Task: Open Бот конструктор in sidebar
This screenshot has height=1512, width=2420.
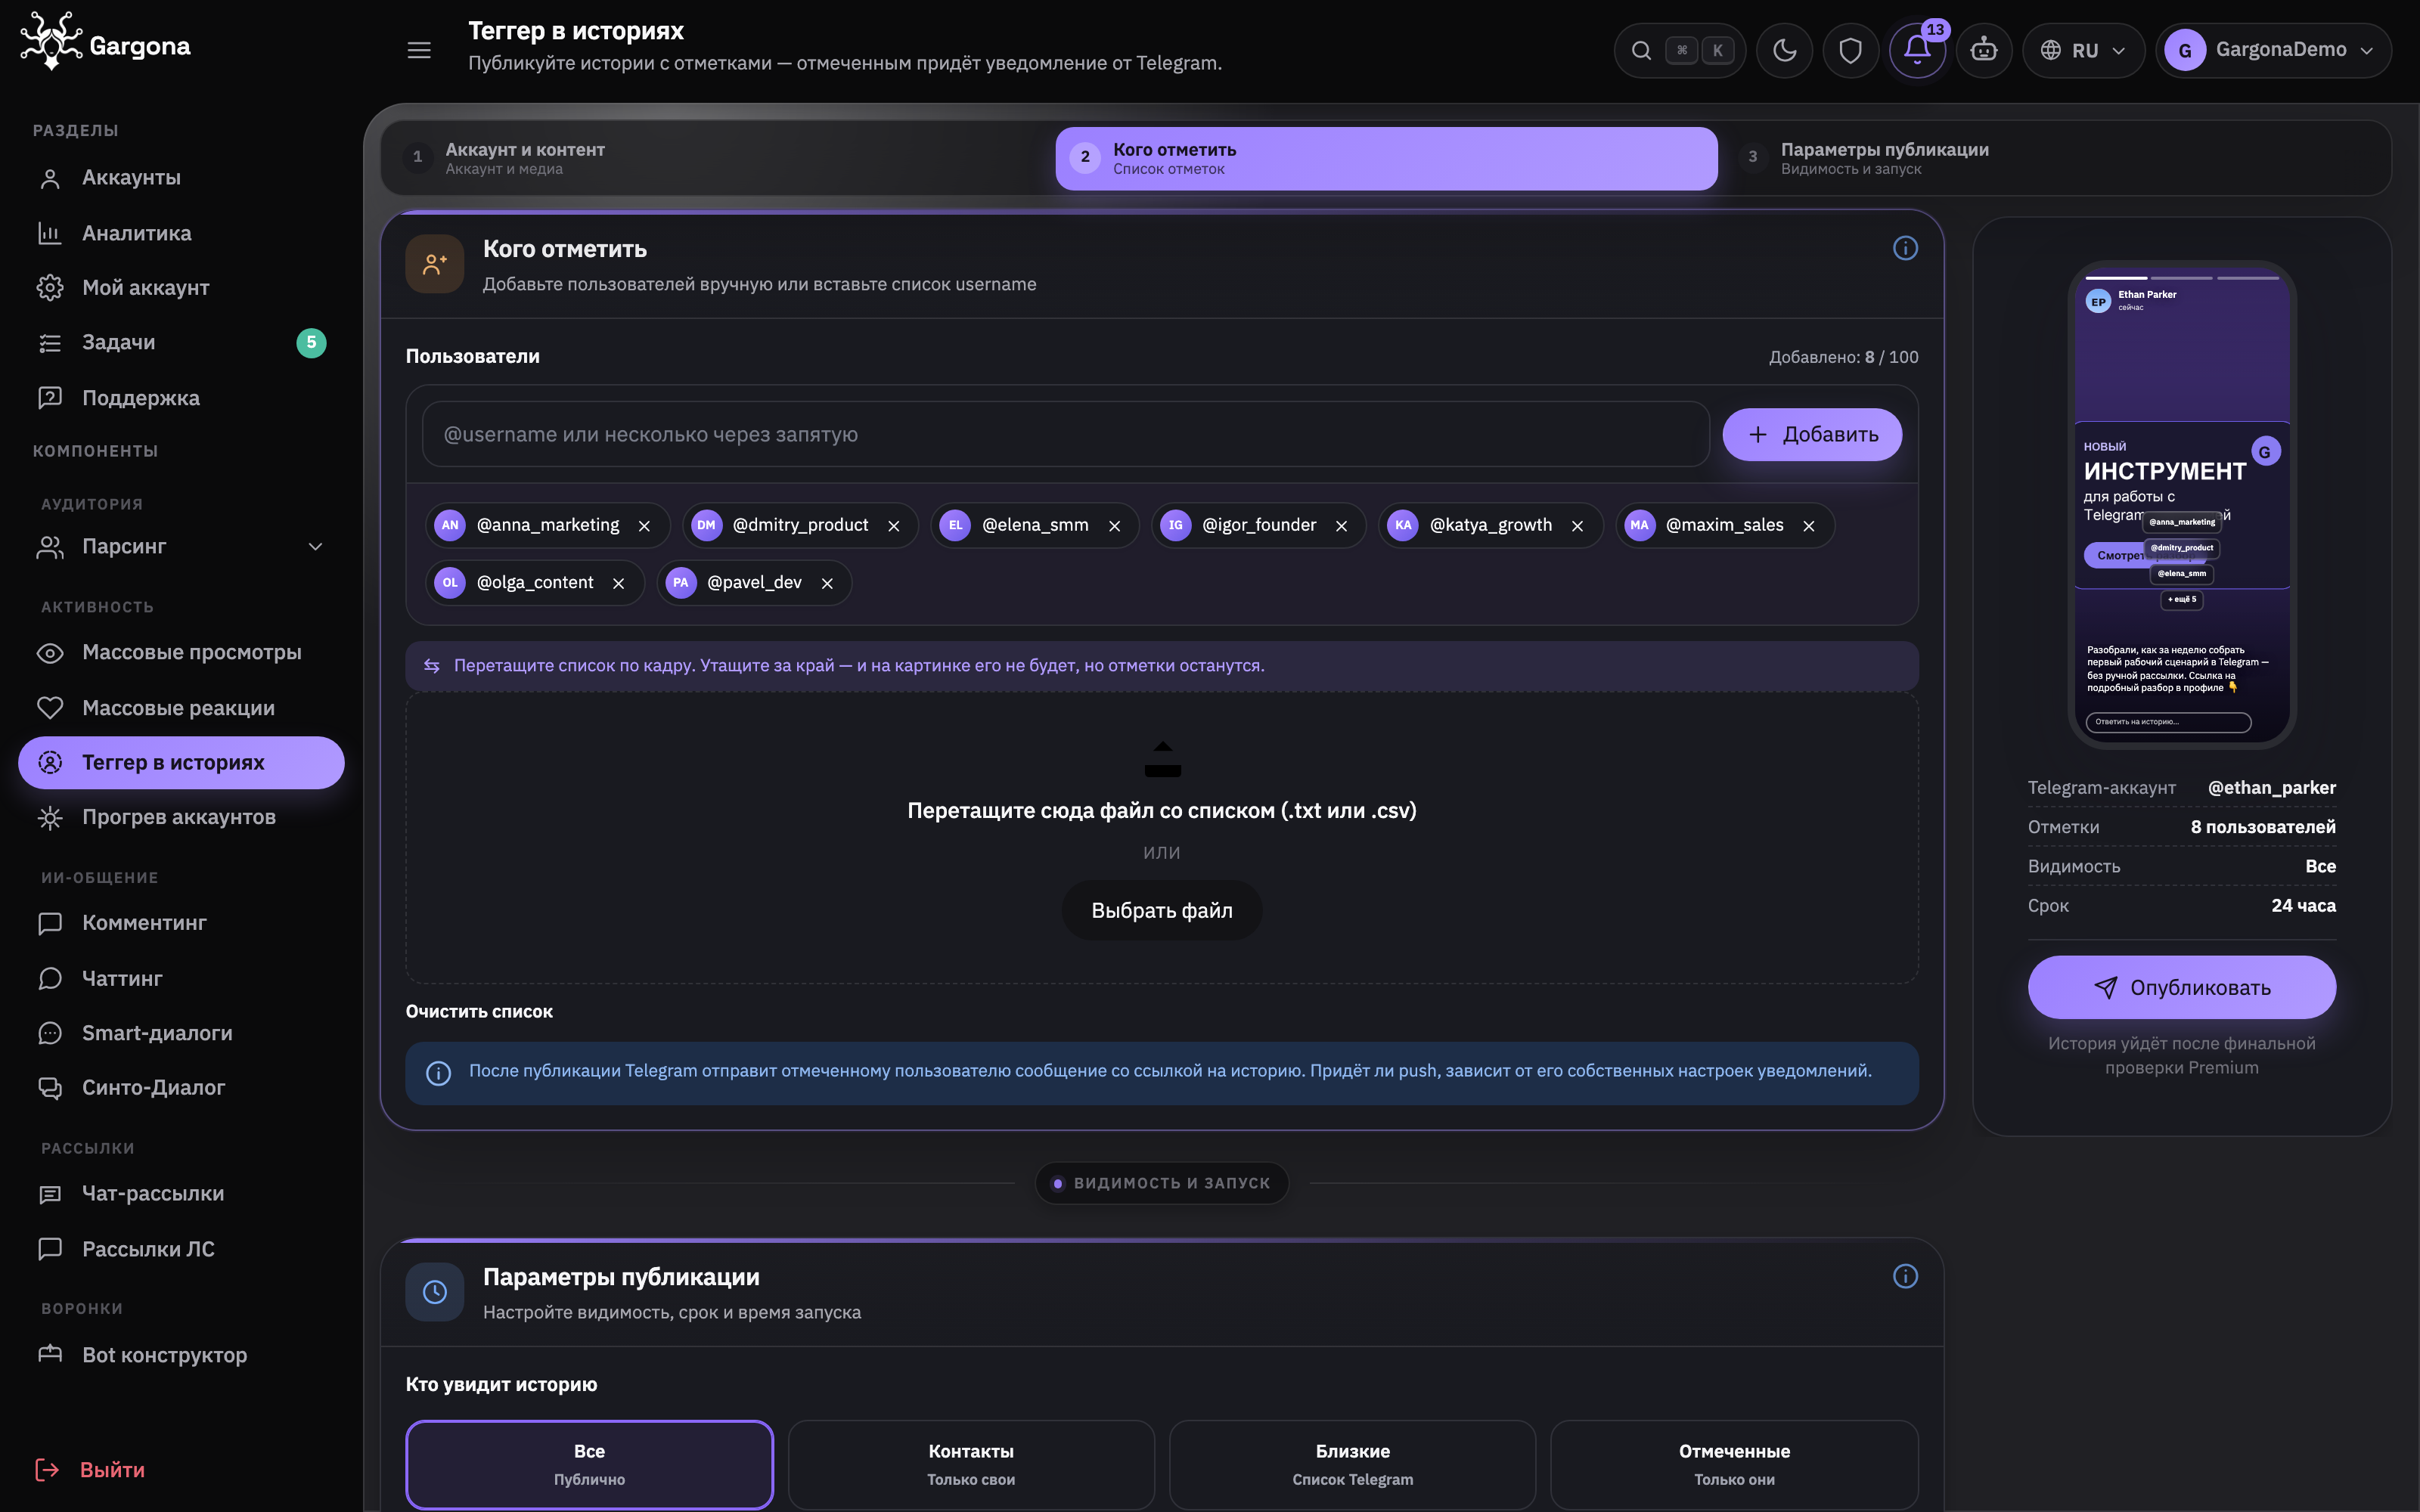Action: pyautogui.click(x=181, y=1355)
